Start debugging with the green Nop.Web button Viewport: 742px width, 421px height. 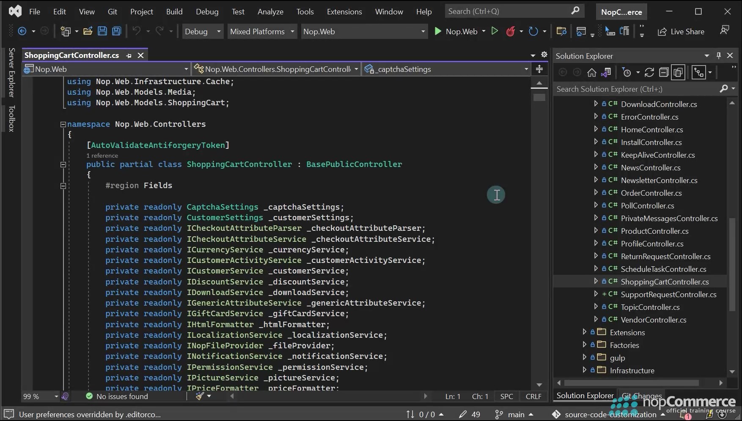coord(456,31)
